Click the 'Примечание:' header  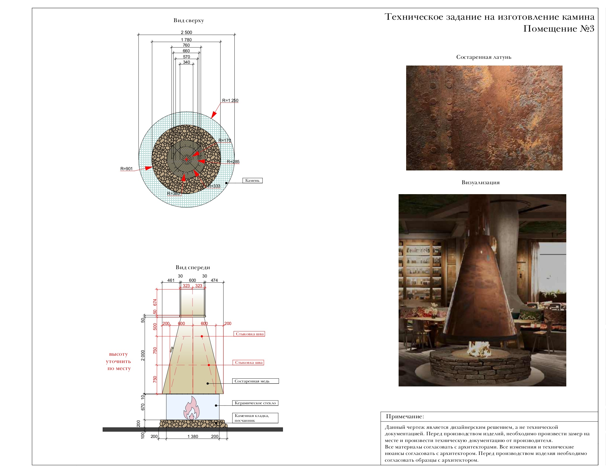[405, 416]
